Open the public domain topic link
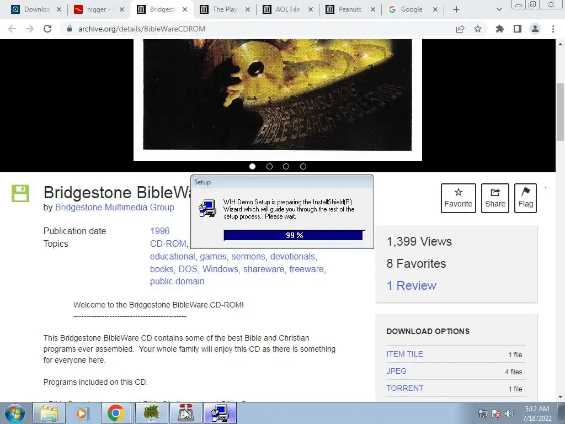 click(x=177, y=281)
